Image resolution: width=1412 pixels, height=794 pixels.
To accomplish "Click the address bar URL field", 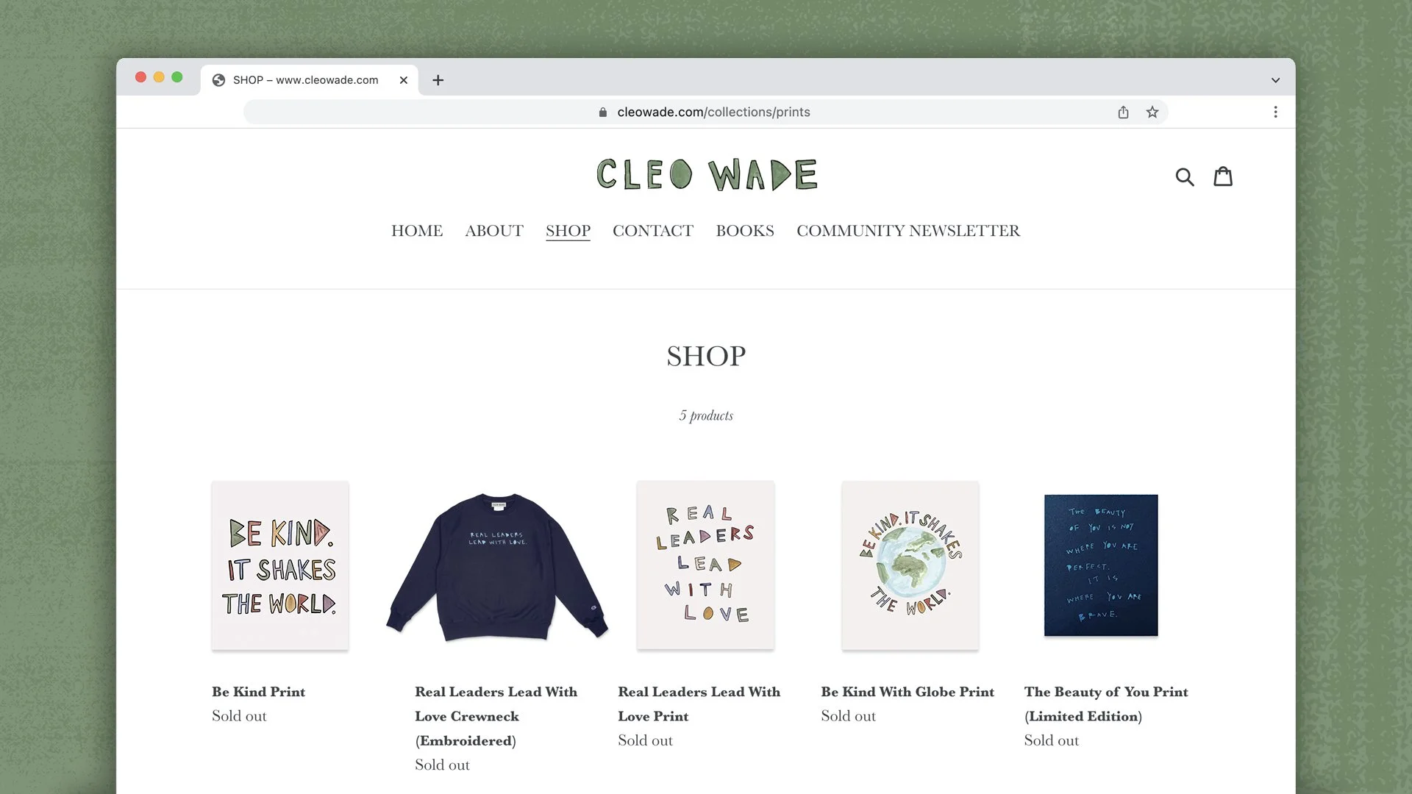I will (x=706, y=112).
